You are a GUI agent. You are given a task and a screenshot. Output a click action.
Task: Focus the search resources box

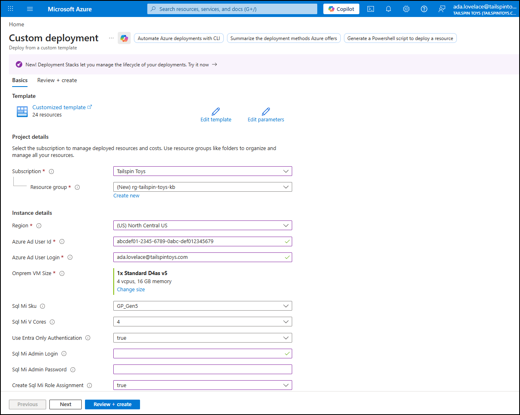click(x=232, y=9)
